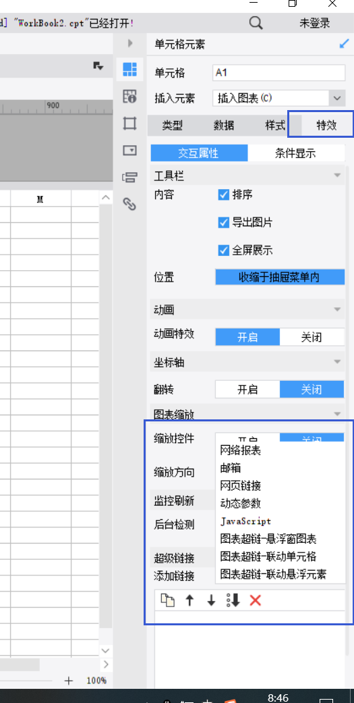
Task: Uncheck the 导出图片 checkbox
Action: click(x=224, y=222)
